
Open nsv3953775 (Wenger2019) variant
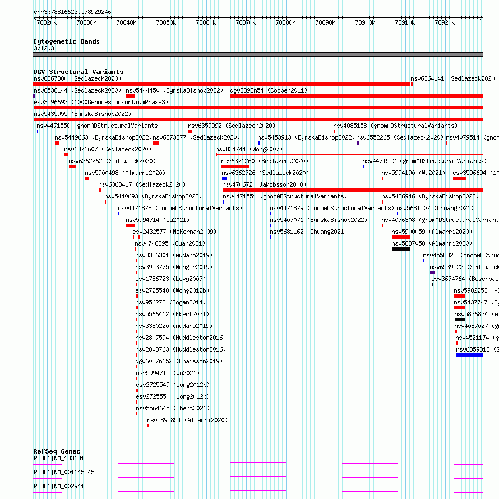[x=174, y=267]
